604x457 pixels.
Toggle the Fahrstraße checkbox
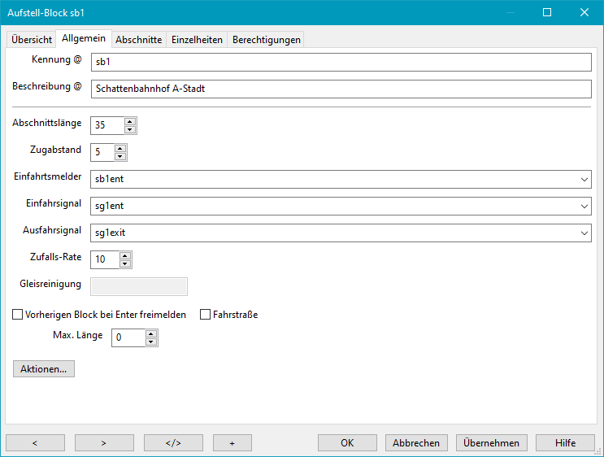pos(205,315)
